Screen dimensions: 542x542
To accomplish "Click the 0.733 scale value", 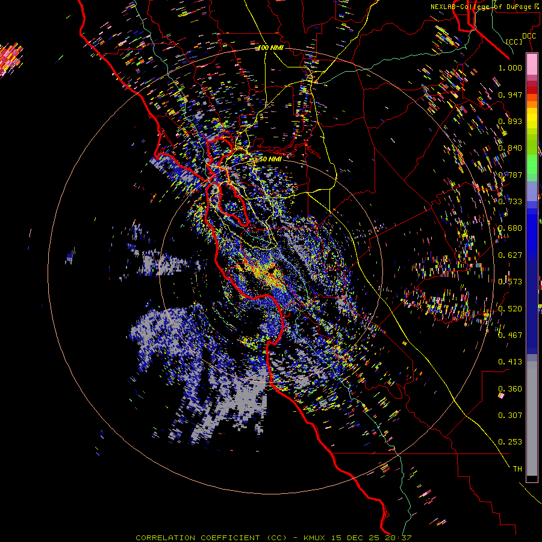I will pos(510,202).
